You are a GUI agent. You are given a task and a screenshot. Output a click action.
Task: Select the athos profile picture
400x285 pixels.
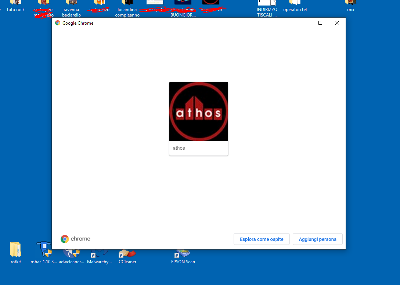(198, 111)
